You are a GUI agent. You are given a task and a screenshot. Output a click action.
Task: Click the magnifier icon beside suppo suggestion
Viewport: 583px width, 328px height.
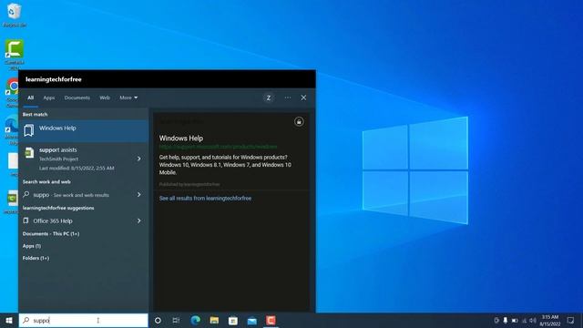coord(26,194)
